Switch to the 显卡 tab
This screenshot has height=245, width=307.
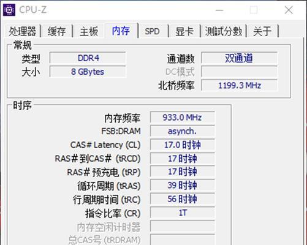(184, 31)
